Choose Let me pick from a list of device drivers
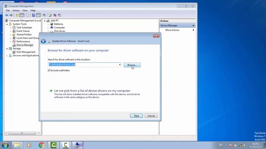Screen dimensions: 266x149 point(92,91)
